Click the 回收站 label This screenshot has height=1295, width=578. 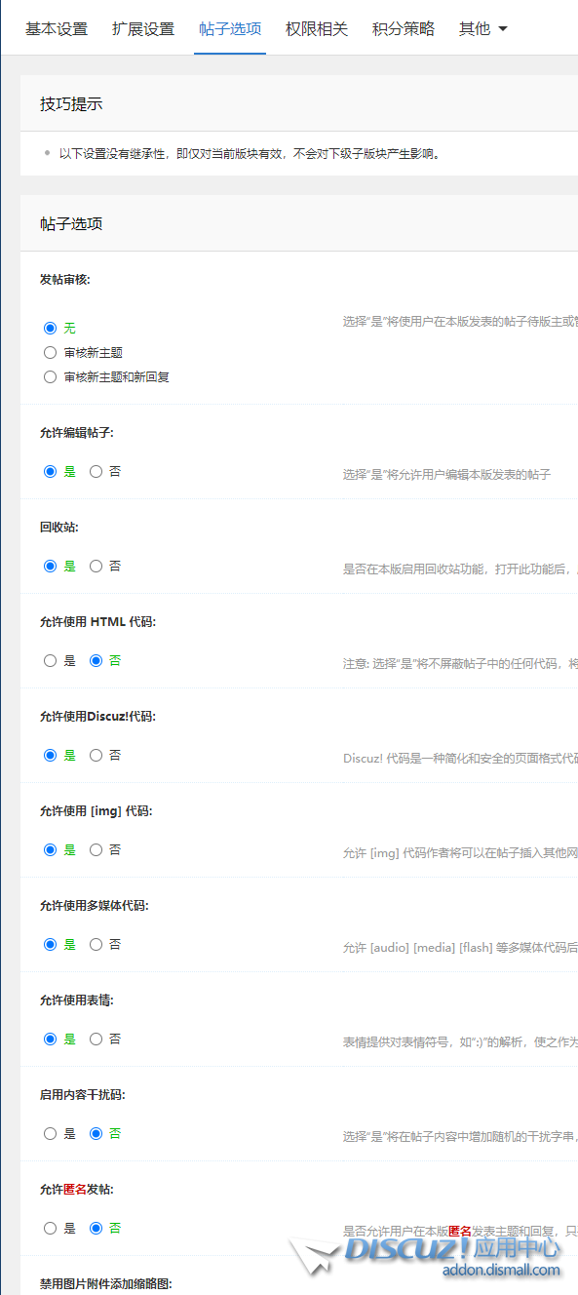(59, 528)
